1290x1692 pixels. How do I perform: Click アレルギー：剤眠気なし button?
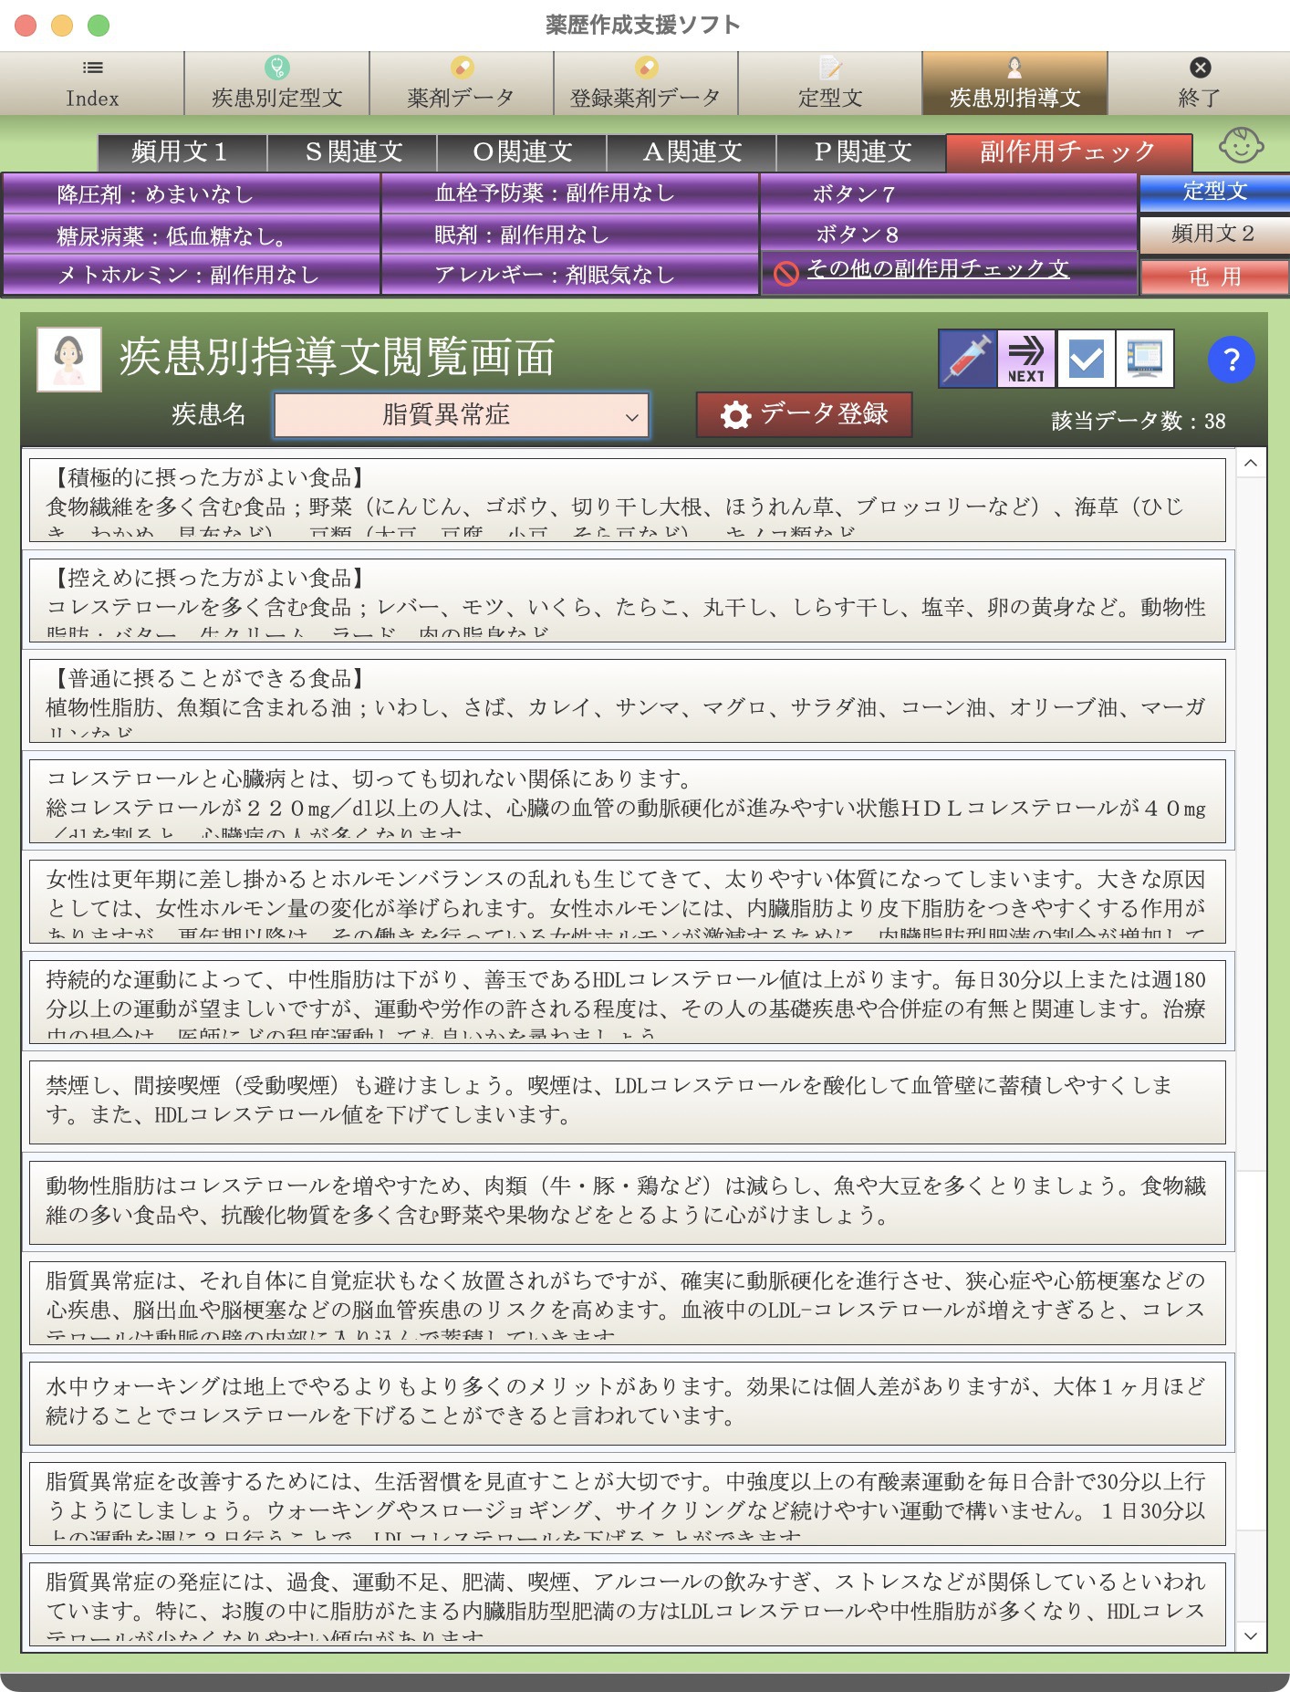coord(569,275)
